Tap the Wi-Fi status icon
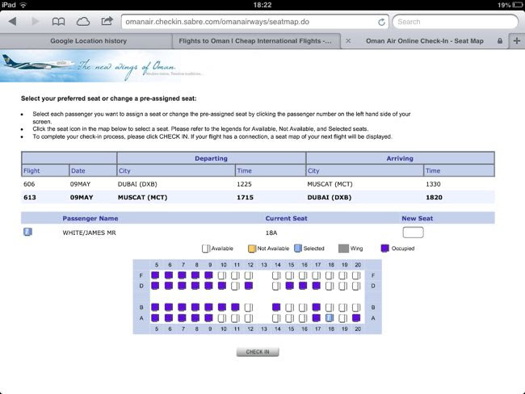Viewport: 525px width, 394px height. coord(23,5)
